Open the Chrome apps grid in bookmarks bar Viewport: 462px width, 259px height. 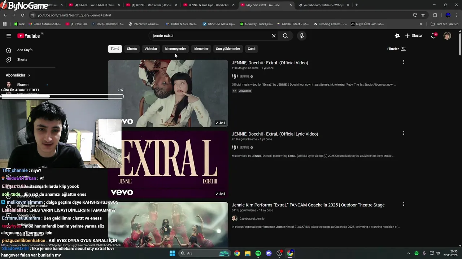[5, 24]
